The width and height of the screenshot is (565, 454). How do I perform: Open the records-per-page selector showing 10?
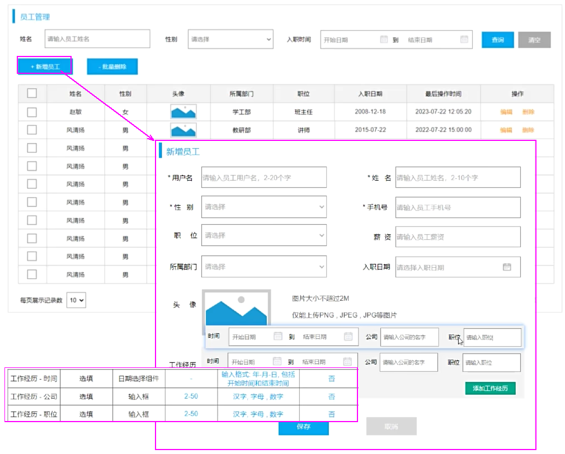click(76, 300)
